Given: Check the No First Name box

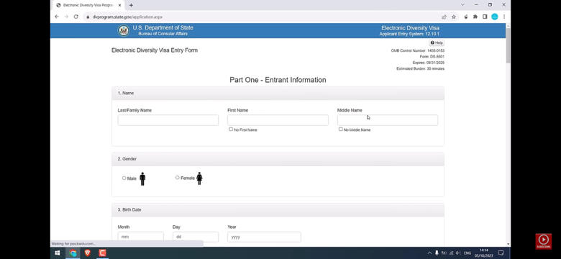Looking at the screenshot, I should click(x=231, y=129).
